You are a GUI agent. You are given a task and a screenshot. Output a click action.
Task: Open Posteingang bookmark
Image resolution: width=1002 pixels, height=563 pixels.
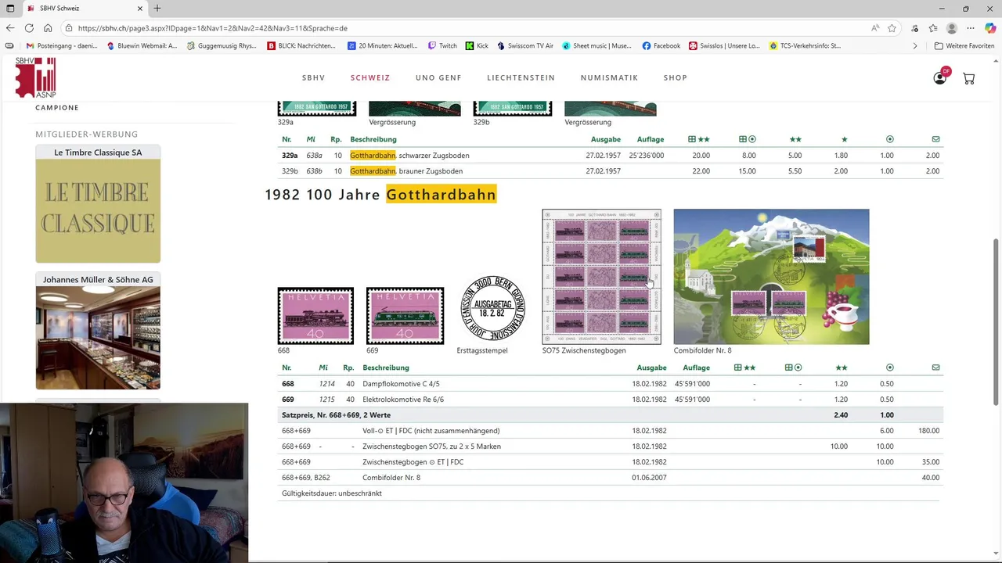tap(62, 46)
